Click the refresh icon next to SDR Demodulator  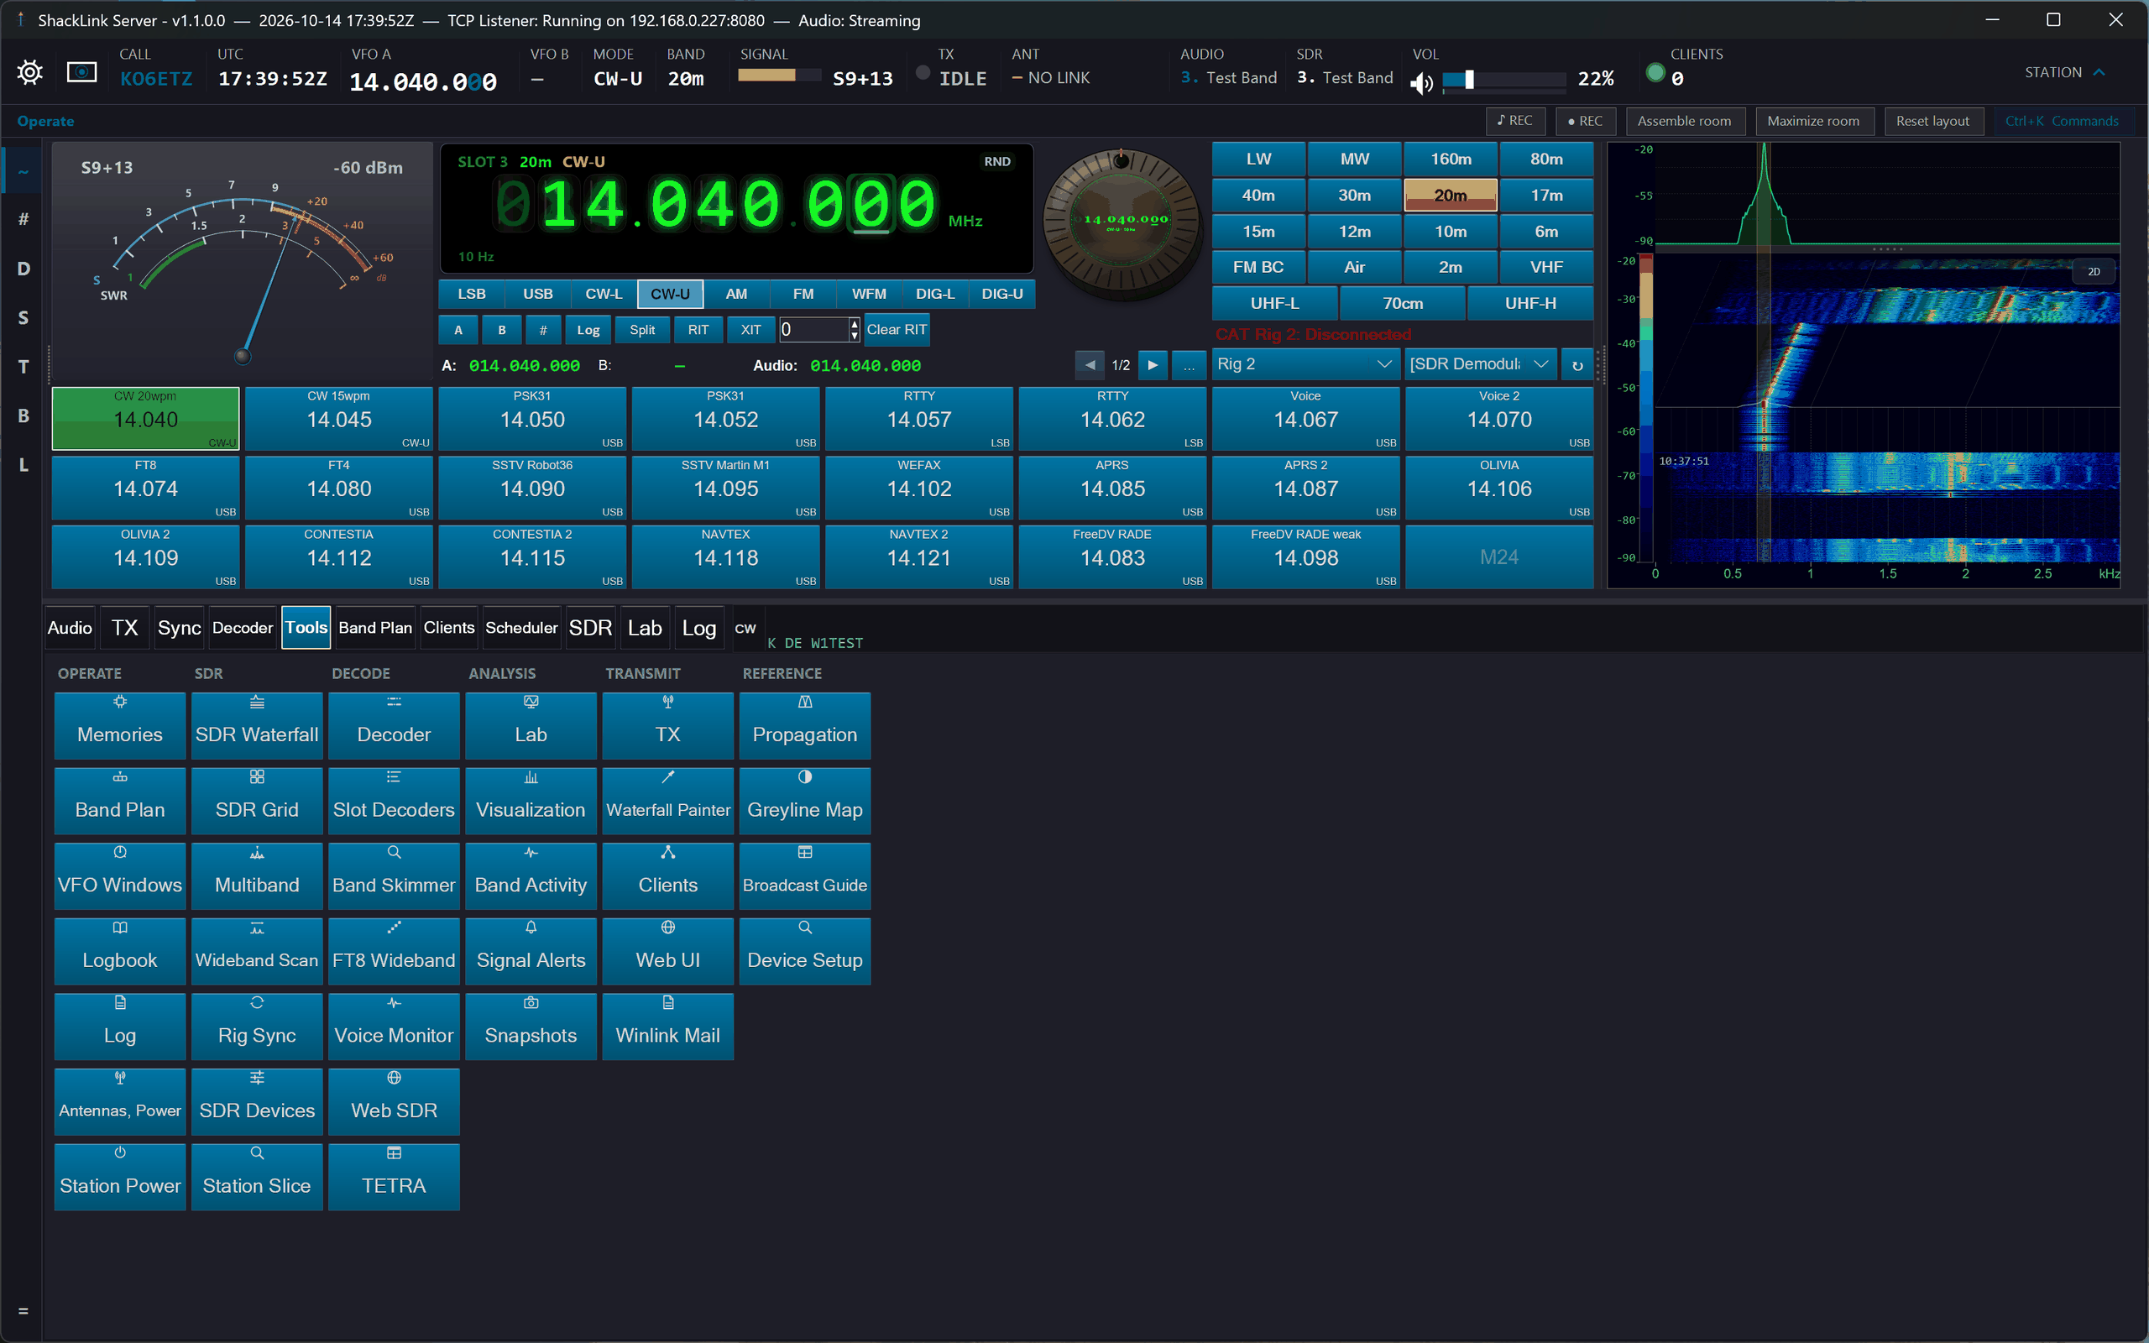point(1577,365)
